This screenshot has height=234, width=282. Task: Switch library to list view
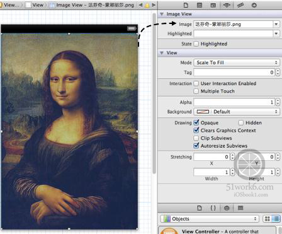[x=276, y=219]
